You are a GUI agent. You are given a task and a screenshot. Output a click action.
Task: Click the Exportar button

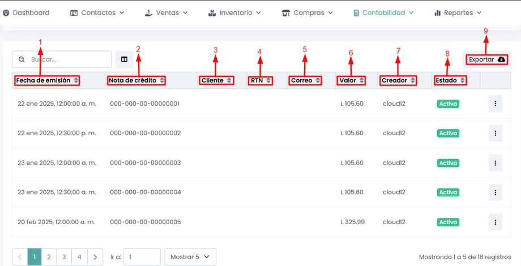click(x=487, y=59)
